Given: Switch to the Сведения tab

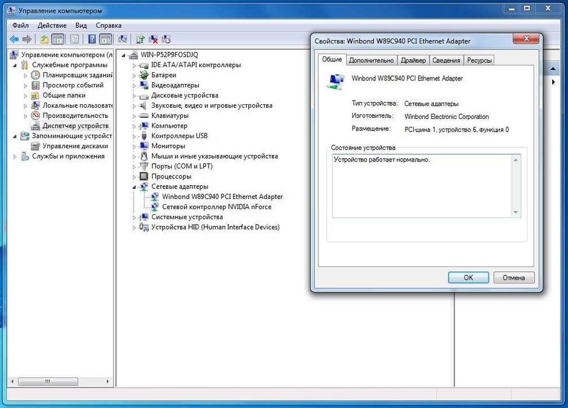Looking at the screenshot, I should pos(446,60).
